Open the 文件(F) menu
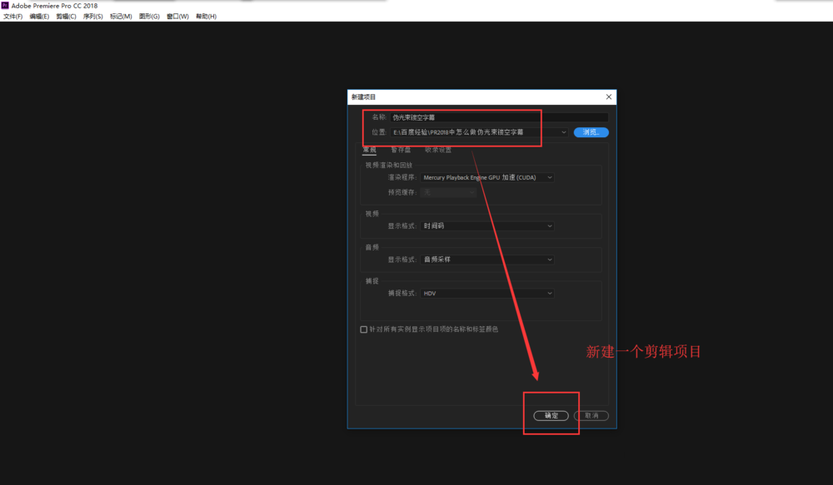The width and height of the screenshot is (833, 485). (x=12, y=17)
